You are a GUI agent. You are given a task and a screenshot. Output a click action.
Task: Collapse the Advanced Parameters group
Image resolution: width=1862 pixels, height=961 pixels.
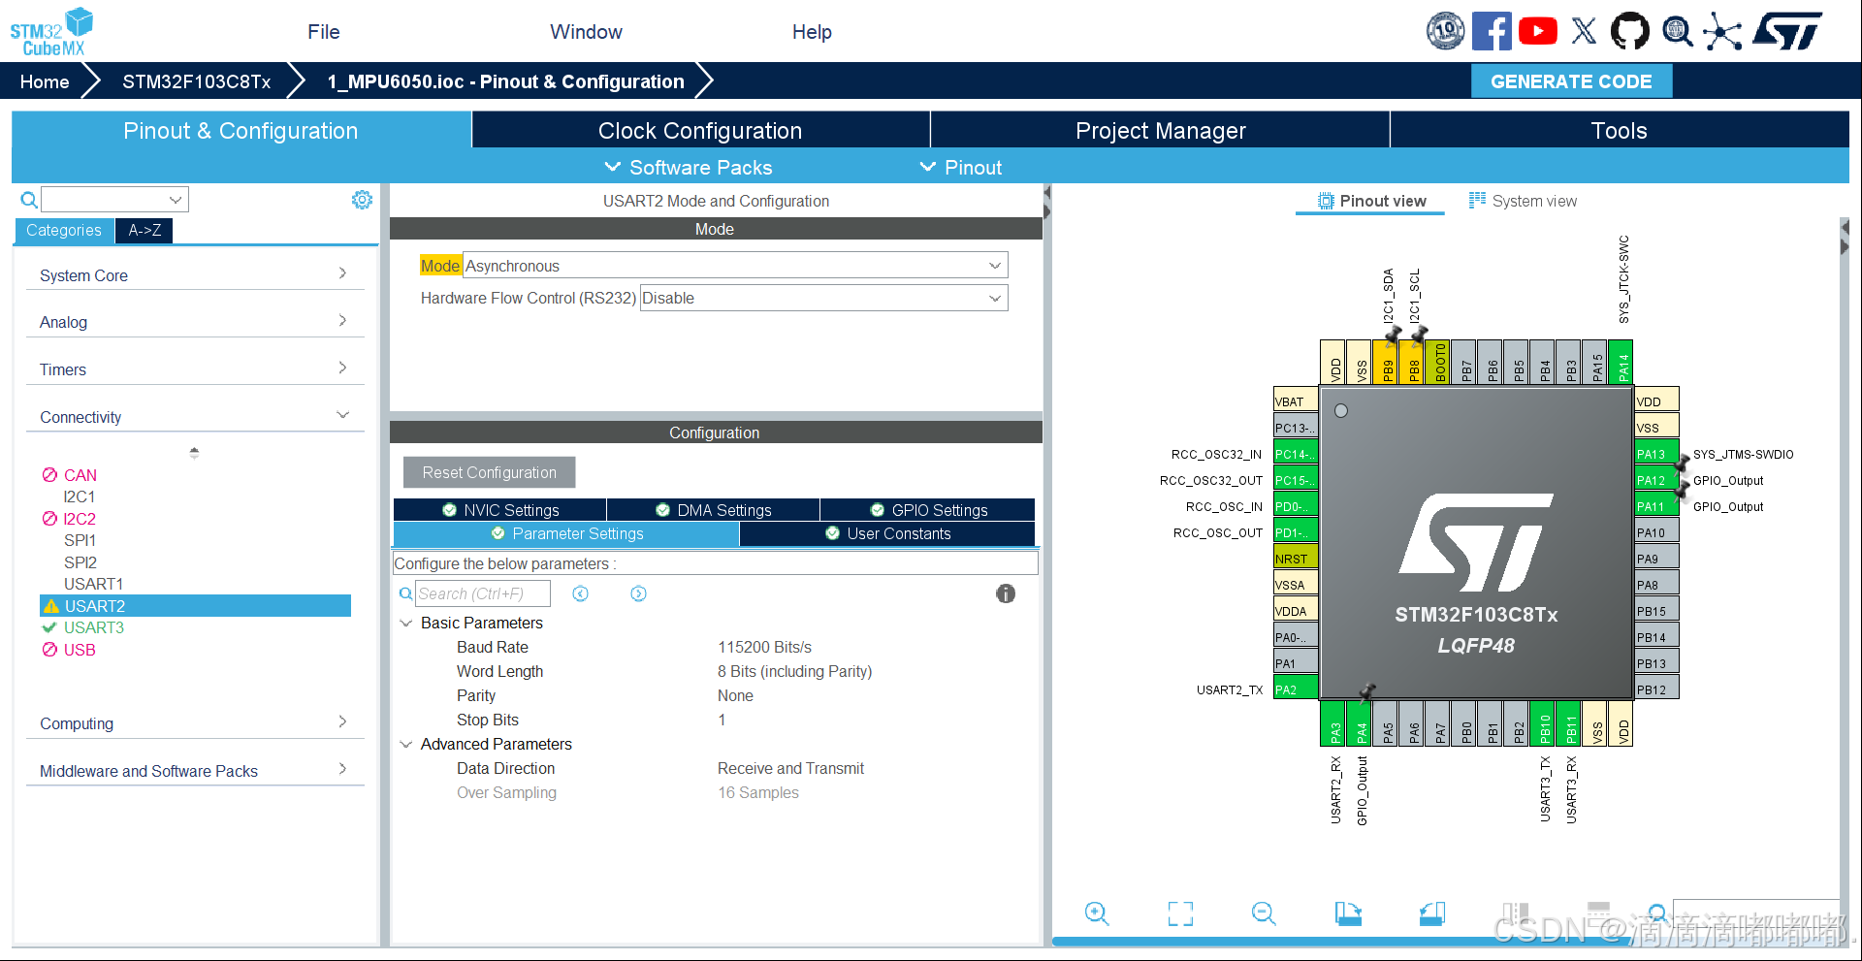pos(406,744)
